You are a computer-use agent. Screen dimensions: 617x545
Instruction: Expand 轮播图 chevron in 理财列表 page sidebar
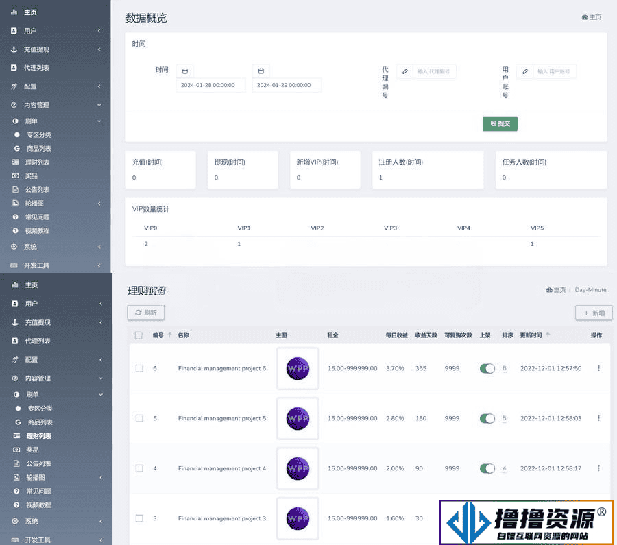click(101, 477)
